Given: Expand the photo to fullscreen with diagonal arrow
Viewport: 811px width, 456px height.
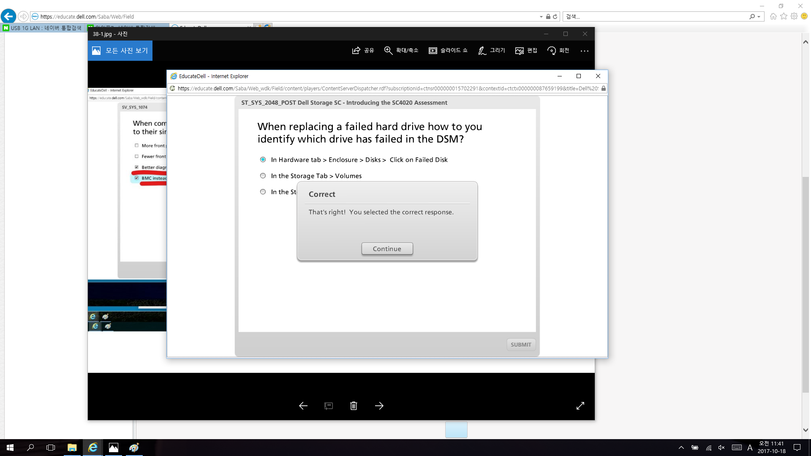Looking at the screenshot, I should click(x=580, y=406).
